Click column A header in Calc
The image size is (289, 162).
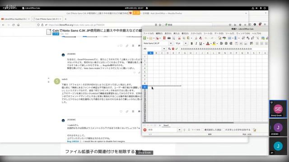click(150, 53)
